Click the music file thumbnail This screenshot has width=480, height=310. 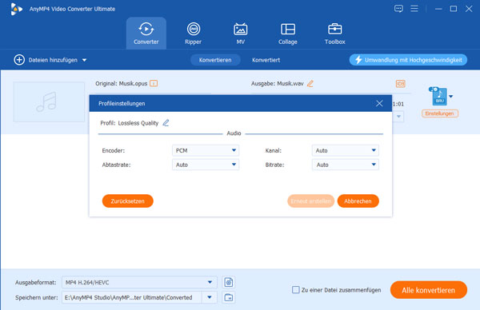coord(49,101)
